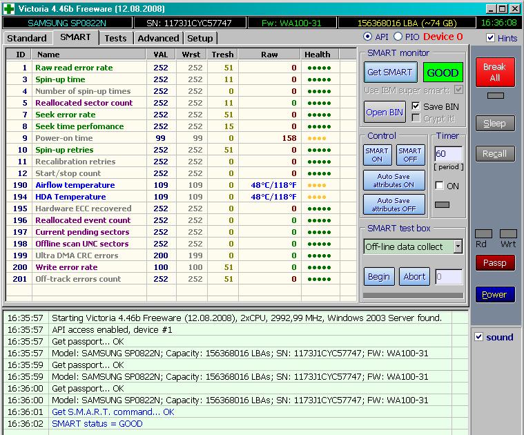Switch to the SMART tab
Viewport: 524px width, 435px height.
point(75,37)
